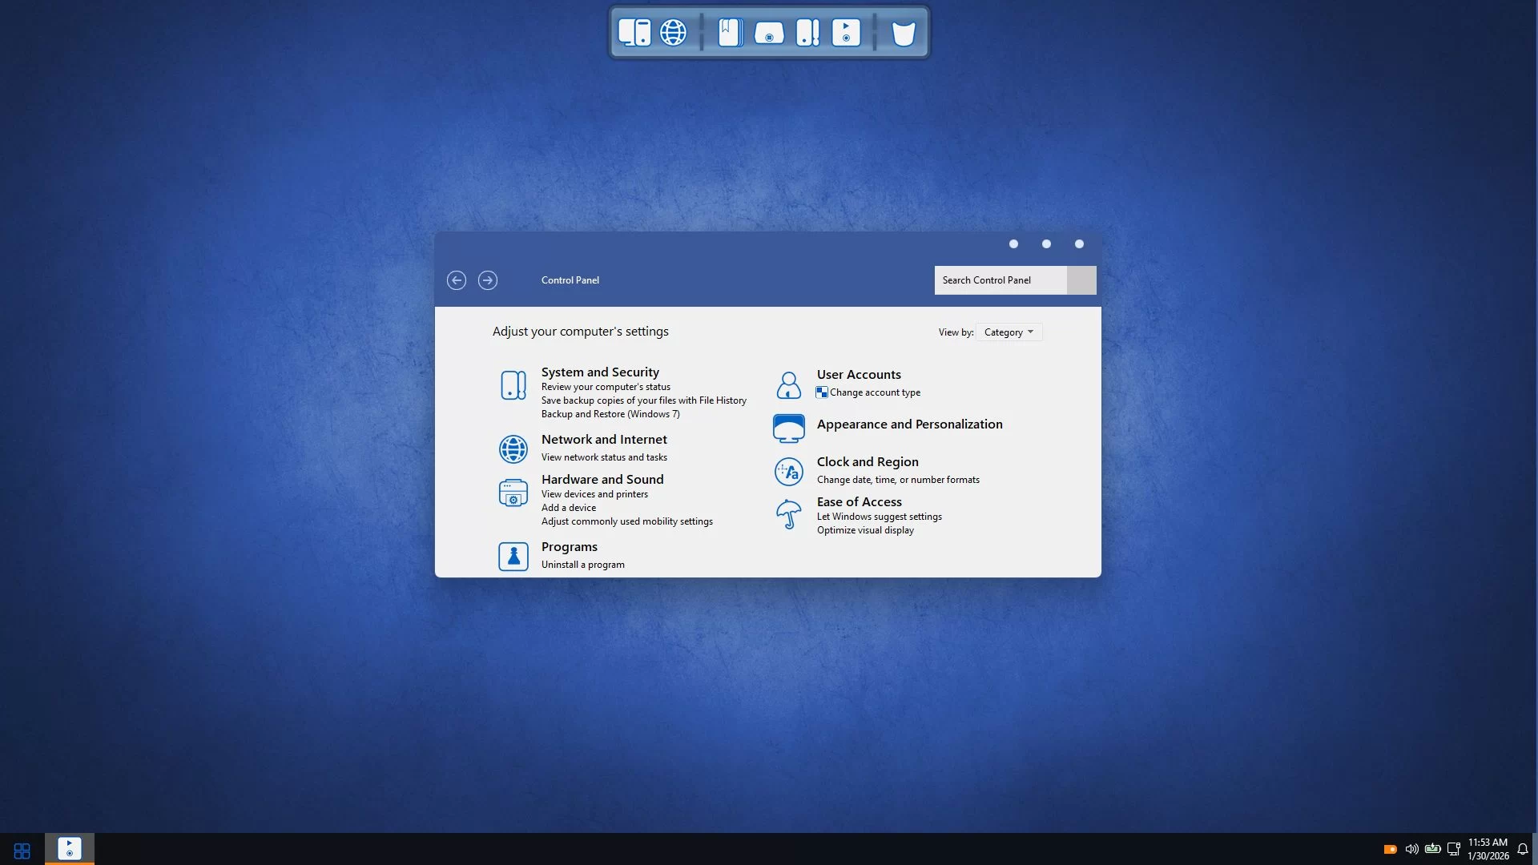Click the search button beside the search field

[x=1081, y=280]
